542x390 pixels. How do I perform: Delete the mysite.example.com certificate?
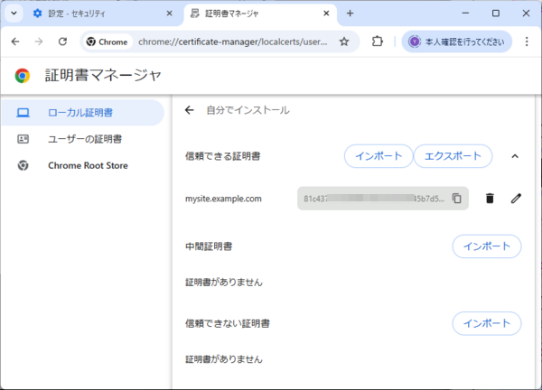point(490,199)
